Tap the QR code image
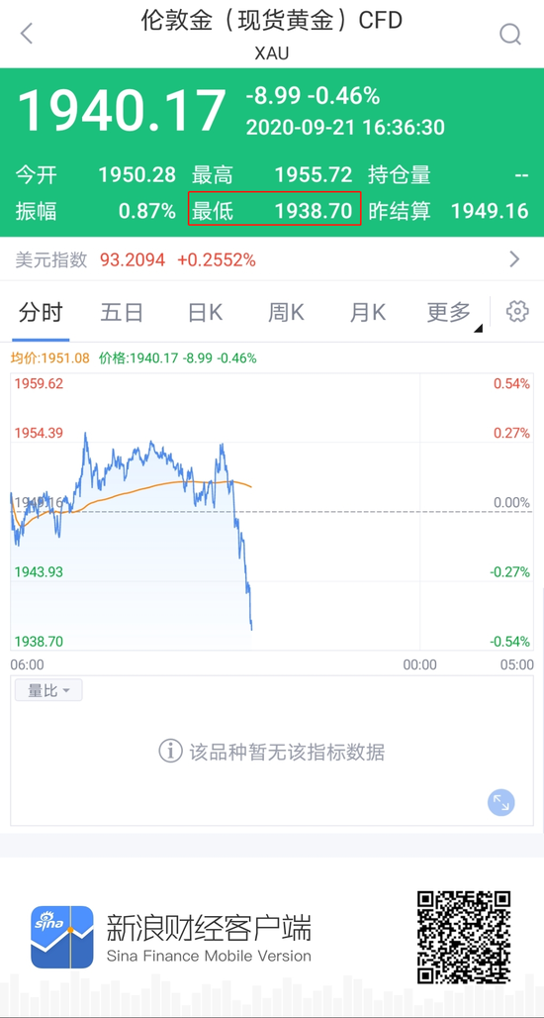Screen dimensions: 544x1018 (x=463, y=937)
